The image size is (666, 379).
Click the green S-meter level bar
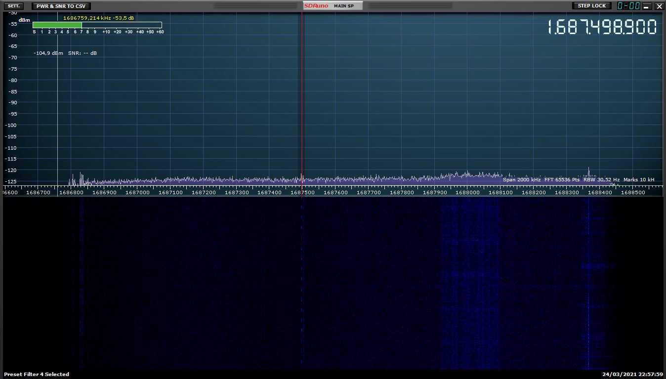pos(57,25)
